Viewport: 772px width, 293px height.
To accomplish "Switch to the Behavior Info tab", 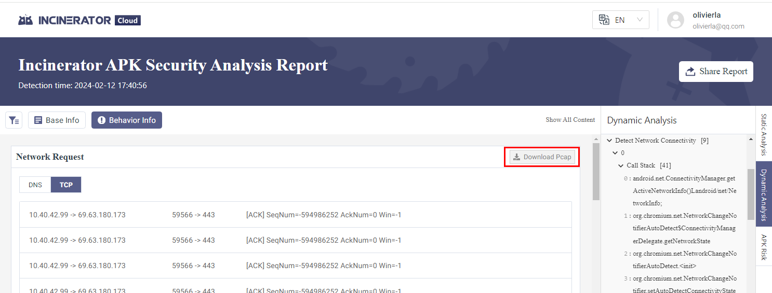I will [127, 120].
